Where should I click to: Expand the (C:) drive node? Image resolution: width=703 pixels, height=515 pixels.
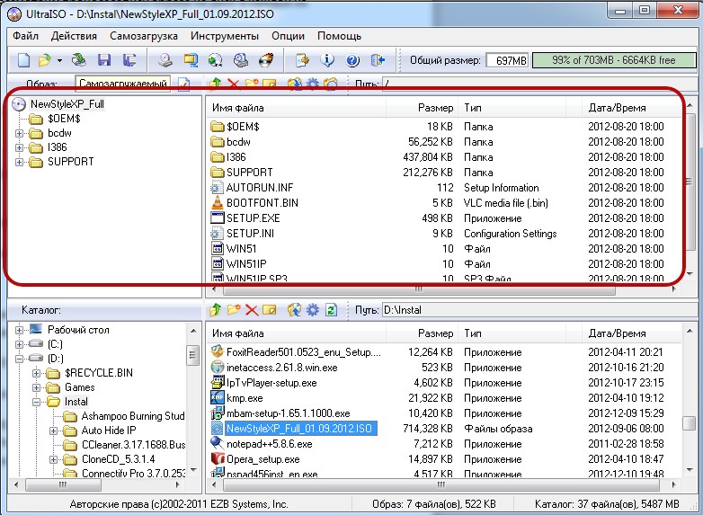20,344
